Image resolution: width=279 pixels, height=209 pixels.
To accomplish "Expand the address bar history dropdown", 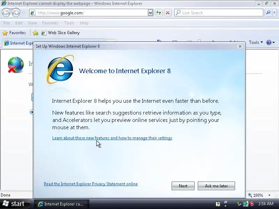I will pyautogui.click(x=150, y=13).
